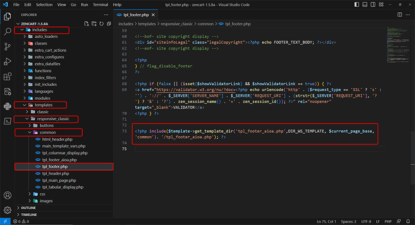Show errors and warnings from status bar

click(21, 221)
